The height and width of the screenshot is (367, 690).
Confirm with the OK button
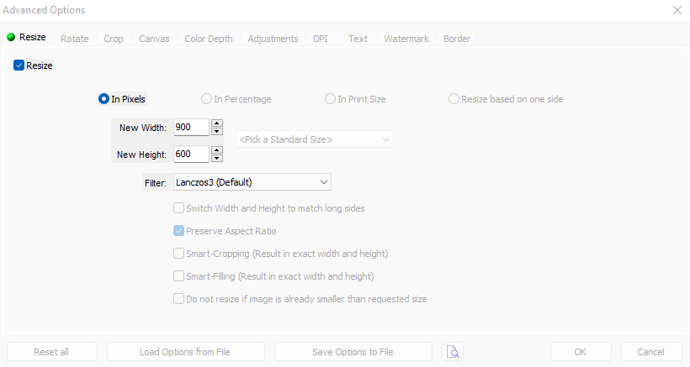pyautogui.click(x=581, y=352)
